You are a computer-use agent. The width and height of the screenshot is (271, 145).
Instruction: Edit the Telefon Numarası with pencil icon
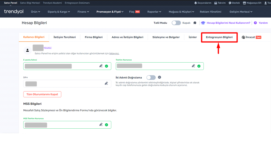193,66
